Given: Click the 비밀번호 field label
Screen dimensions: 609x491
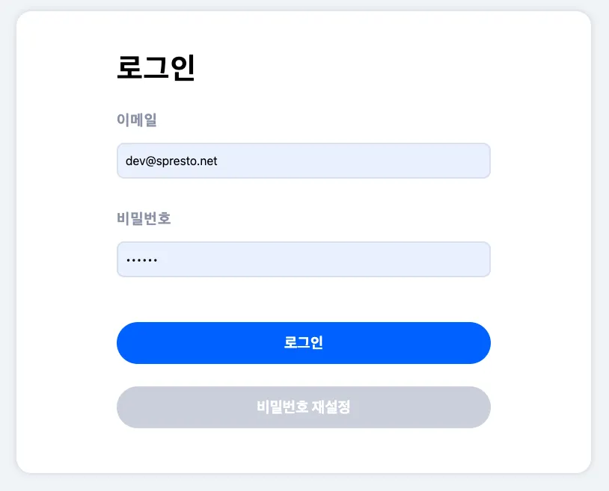Looking at the screenshot, I should [x=144, y=218].
